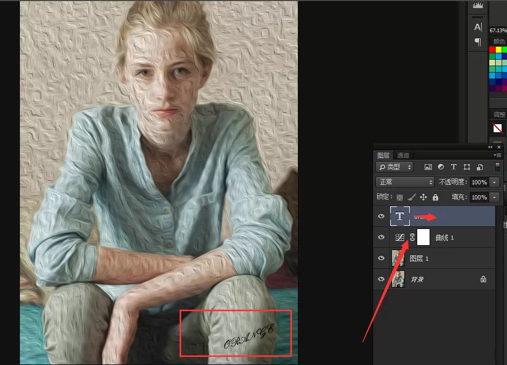Filter layers by adjustment layer icon

coord(441,167)
